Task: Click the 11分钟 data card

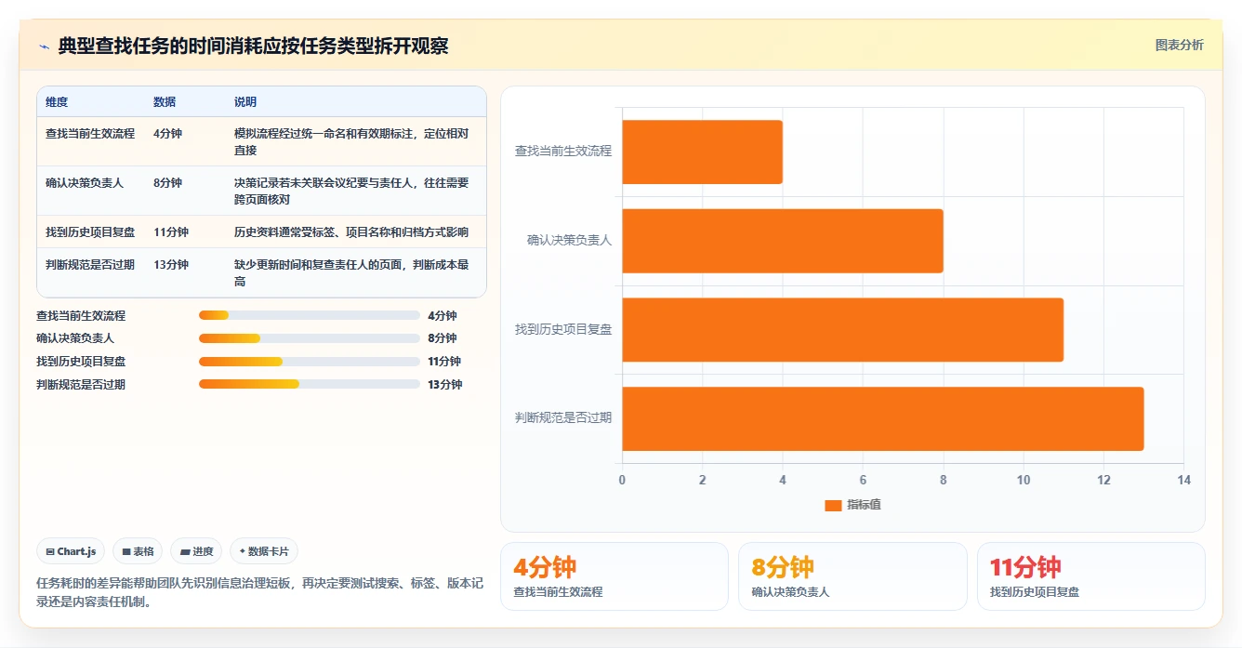Action: pos(1090,576)
